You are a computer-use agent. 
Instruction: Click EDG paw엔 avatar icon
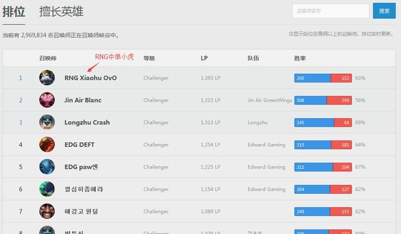tap(47, 167)
